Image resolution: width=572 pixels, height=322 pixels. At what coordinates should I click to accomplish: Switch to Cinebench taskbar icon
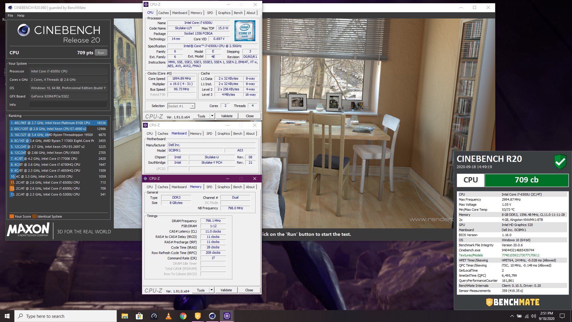212,316
